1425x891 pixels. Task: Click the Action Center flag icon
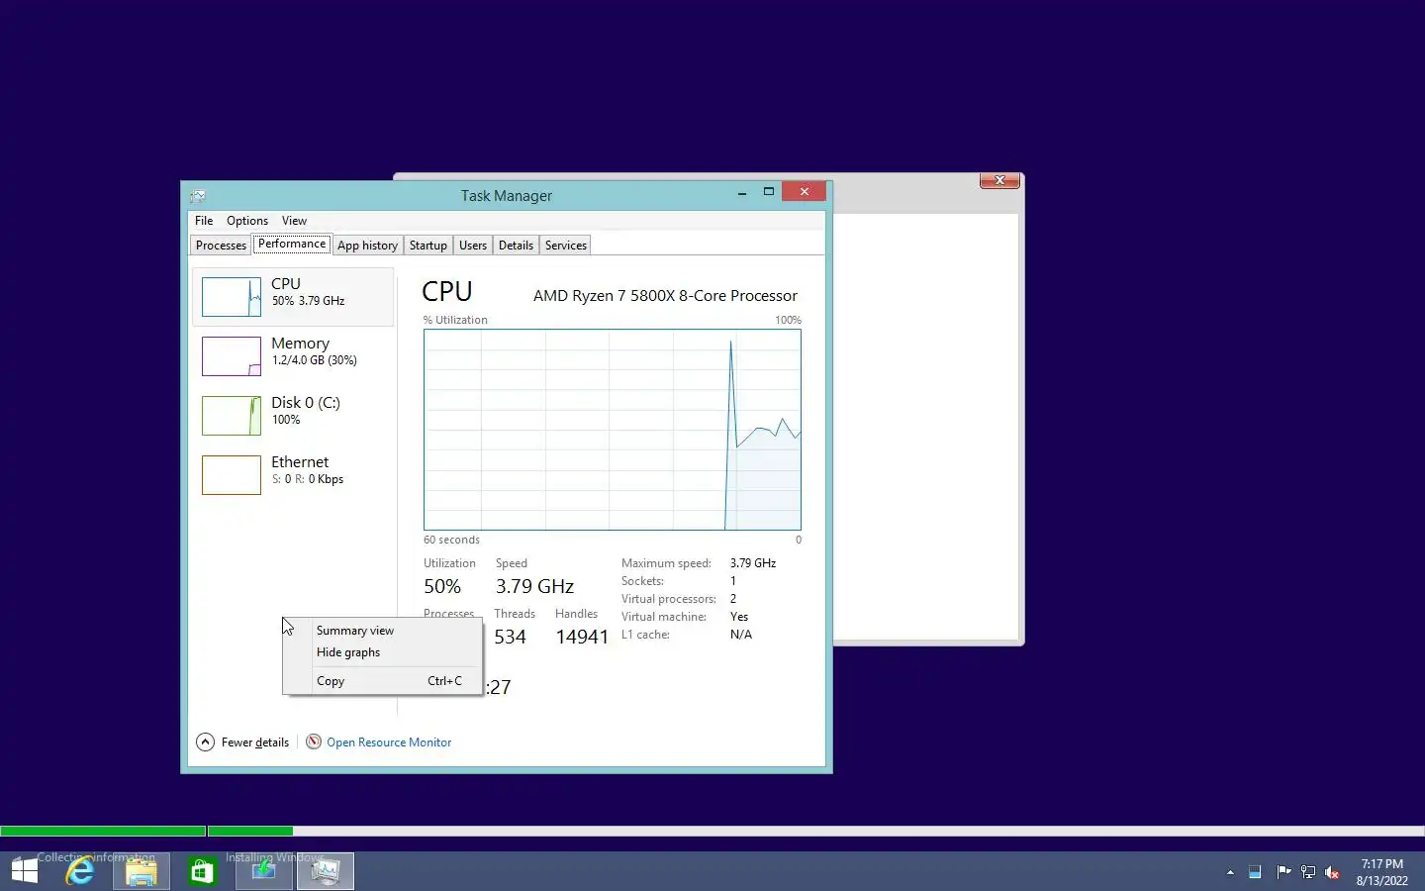point(1283,872)
